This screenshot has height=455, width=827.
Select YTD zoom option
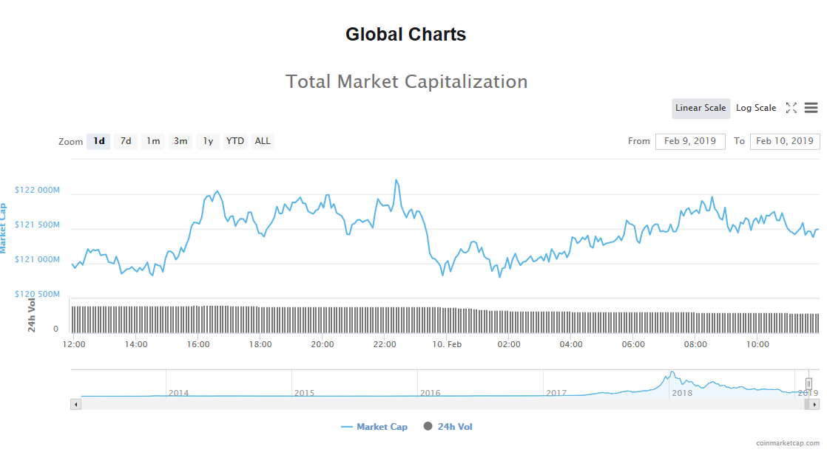click(x=234, y=141)
